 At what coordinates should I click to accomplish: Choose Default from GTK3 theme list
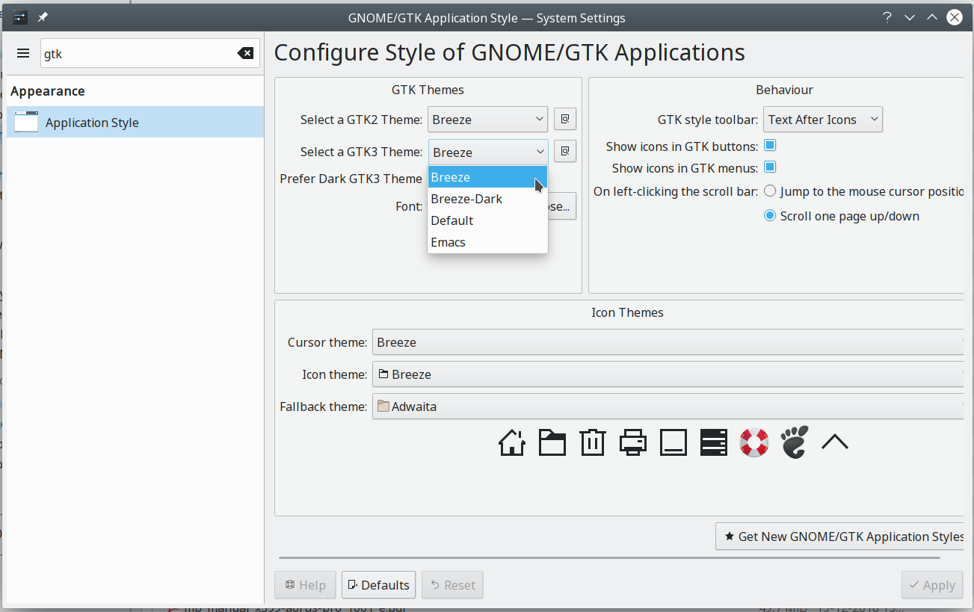point(487,220)
